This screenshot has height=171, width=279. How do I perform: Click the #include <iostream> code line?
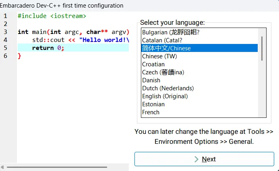[52, 16]
